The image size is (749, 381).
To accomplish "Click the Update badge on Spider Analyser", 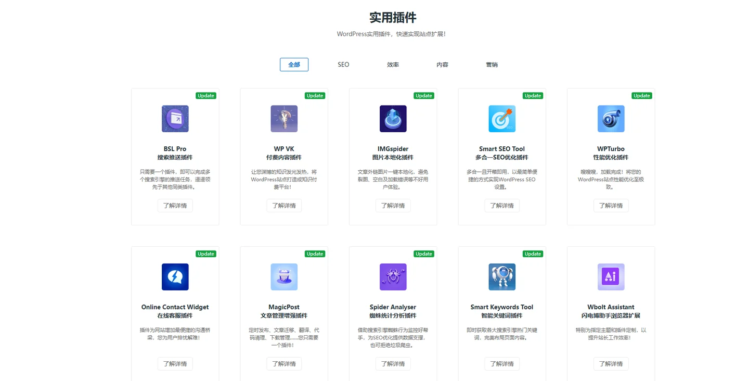I will (424, 254).
